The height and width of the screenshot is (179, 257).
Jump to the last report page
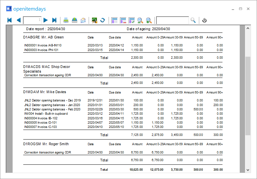[x=54, y=20]
